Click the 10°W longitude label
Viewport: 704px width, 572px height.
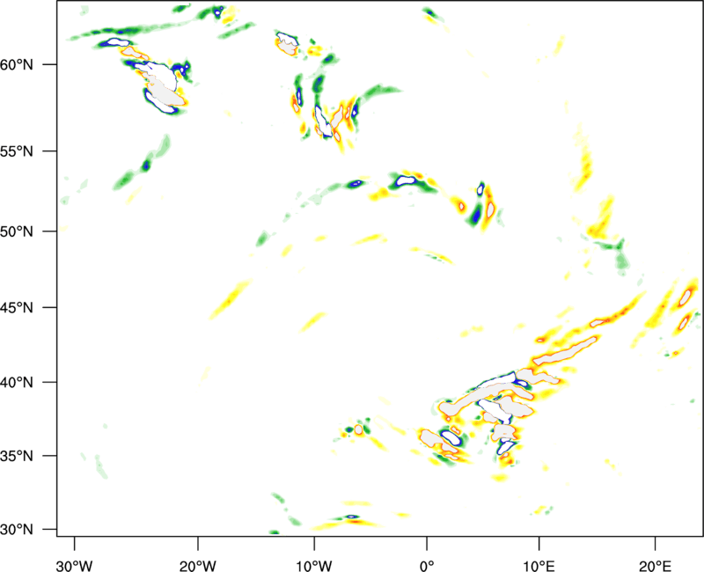point(314,566)
